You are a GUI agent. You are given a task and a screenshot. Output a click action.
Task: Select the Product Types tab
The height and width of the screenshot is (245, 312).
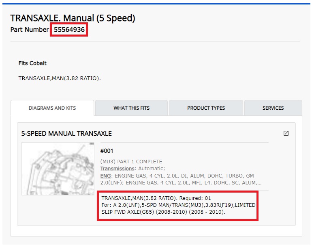(x=206, y=108)
